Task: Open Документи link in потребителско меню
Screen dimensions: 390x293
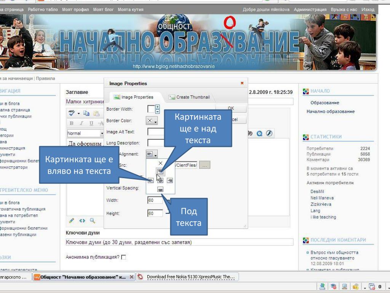Action: (8, 222)
